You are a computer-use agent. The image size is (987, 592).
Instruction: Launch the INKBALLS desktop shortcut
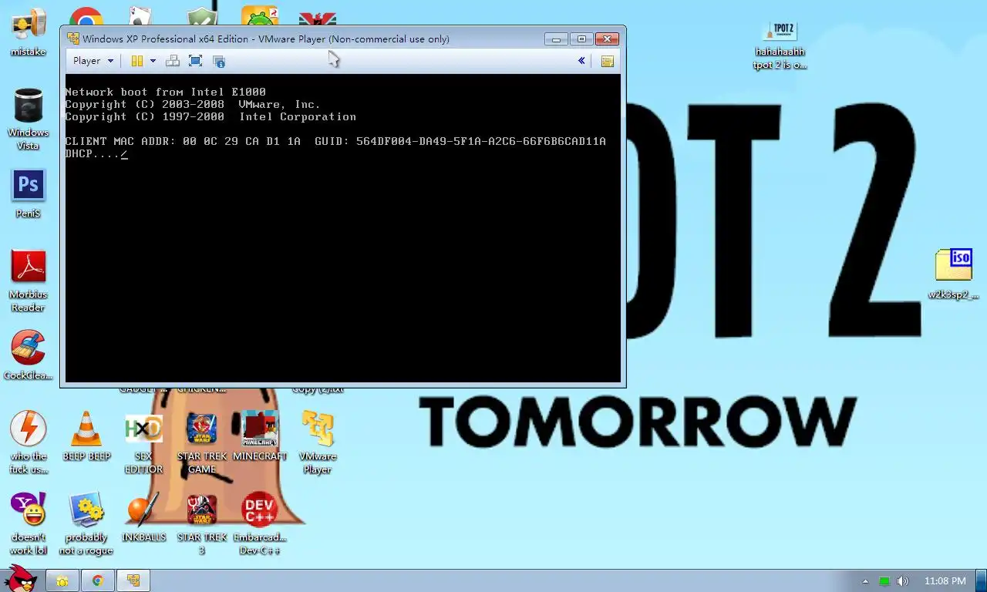point(144,517)
